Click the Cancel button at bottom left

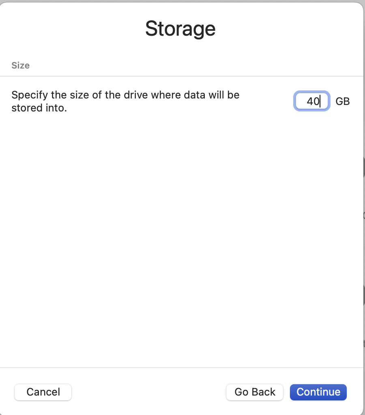tap(43, 392)
